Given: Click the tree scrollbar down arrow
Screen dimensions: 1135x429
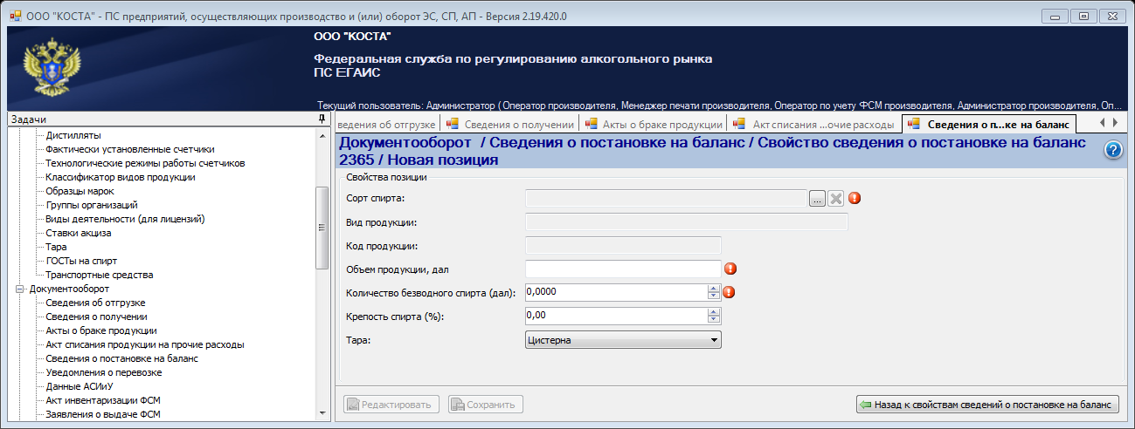Looking at the screenshot, I should pos(322,413).
